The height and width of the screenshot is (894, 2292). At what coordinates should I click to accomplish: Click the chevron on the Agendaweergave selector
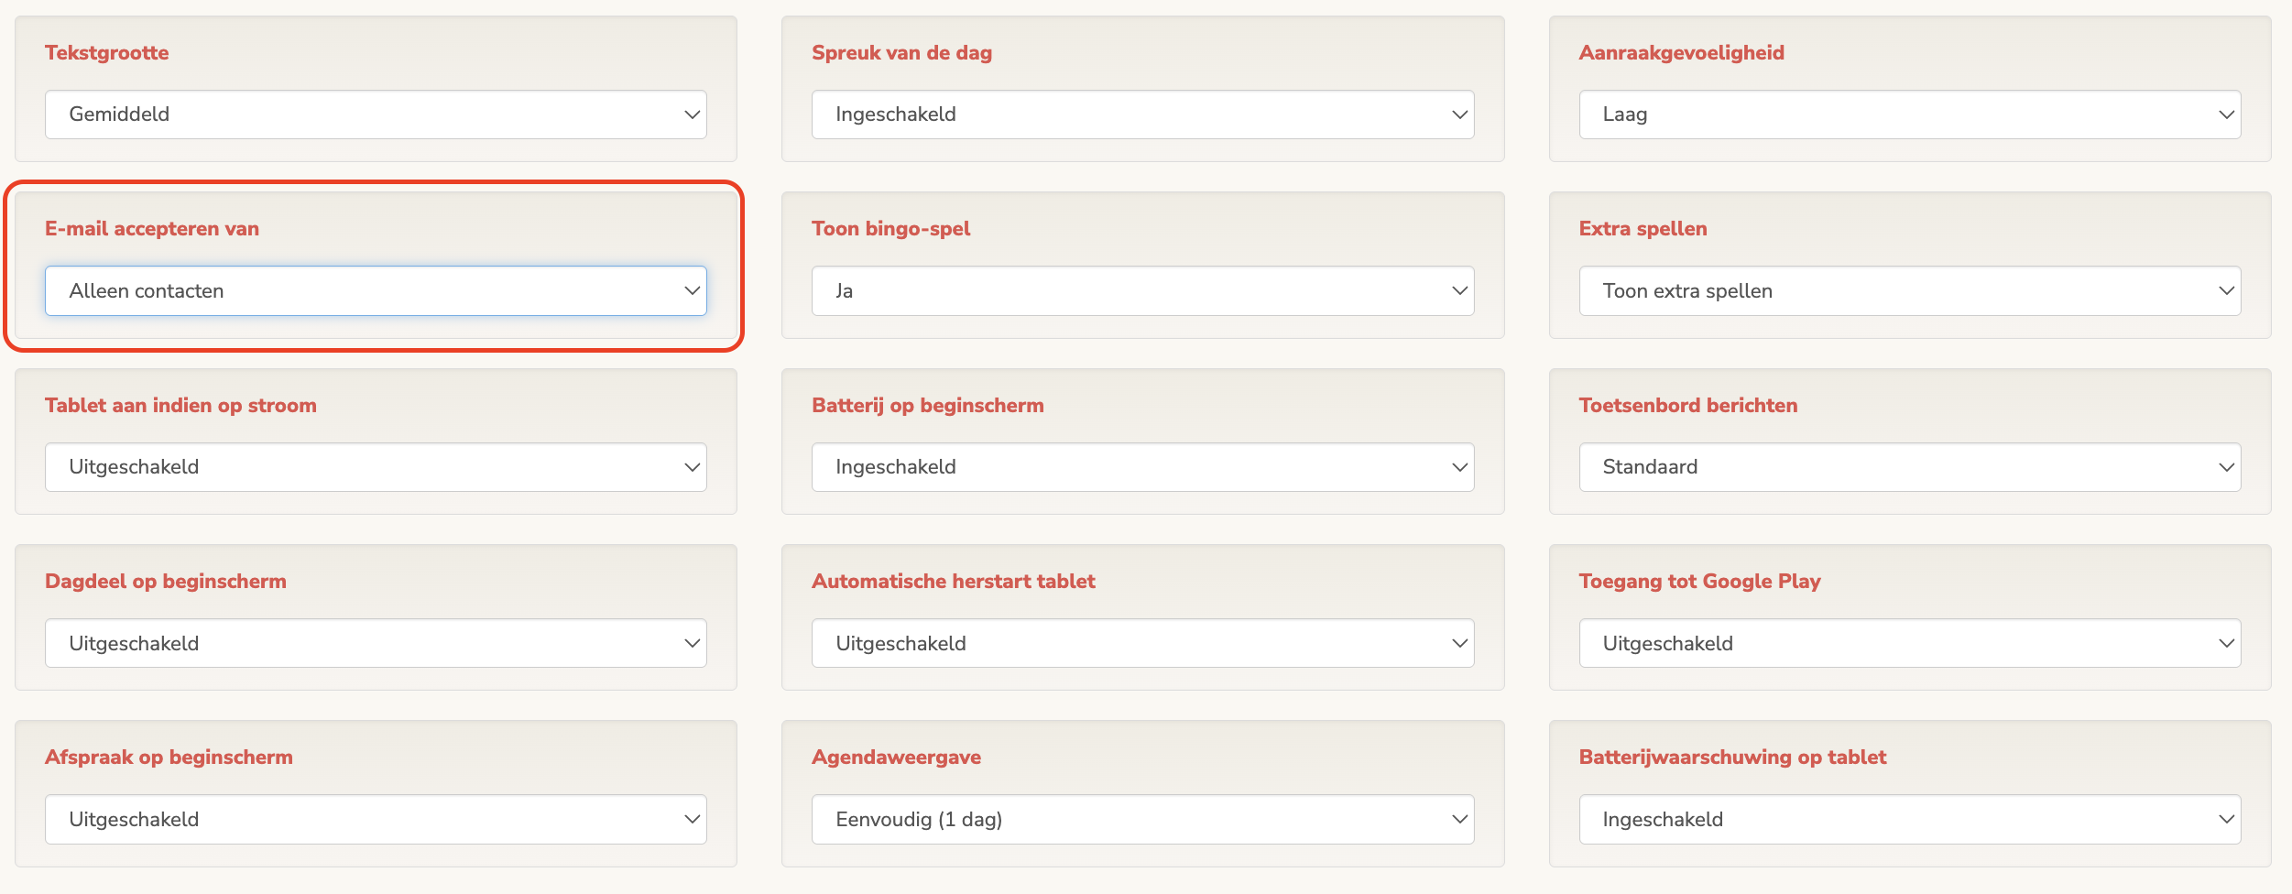[1459, 818]
